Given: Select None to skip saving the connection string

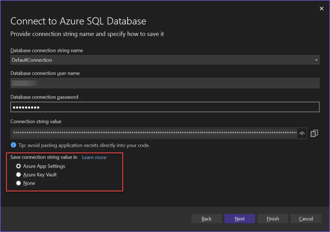Looking at the screenshot, I should tap(18, 183).
